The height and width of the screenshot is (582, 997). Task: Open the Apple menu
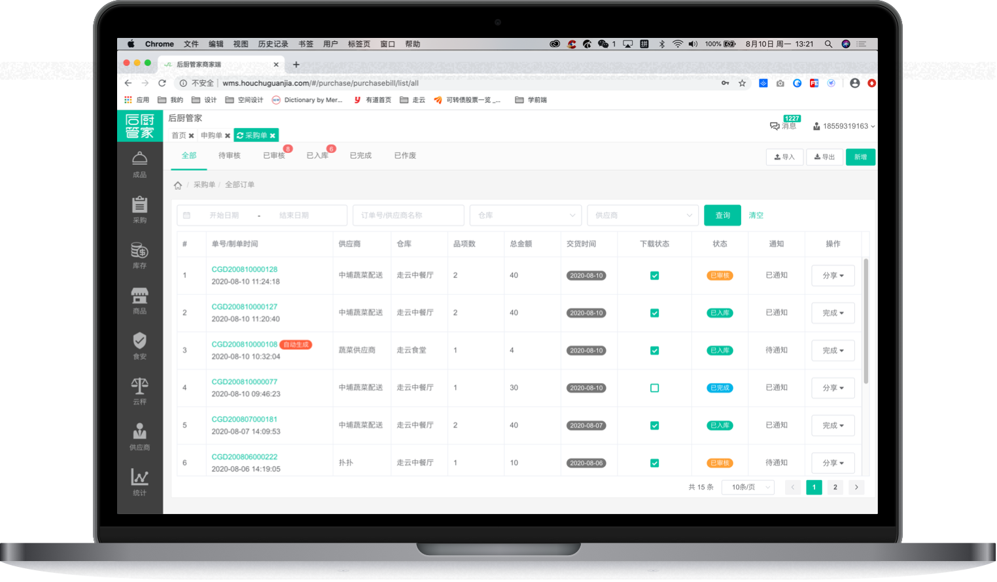coord(131,44)
